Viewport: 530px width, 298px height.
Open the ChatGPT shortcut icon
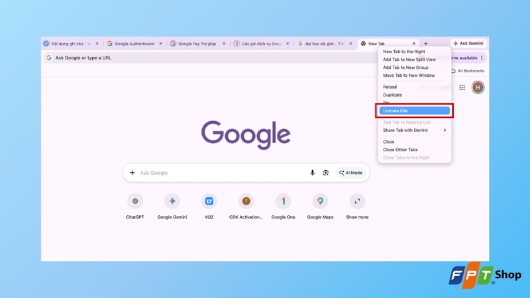tap(135, 201)
